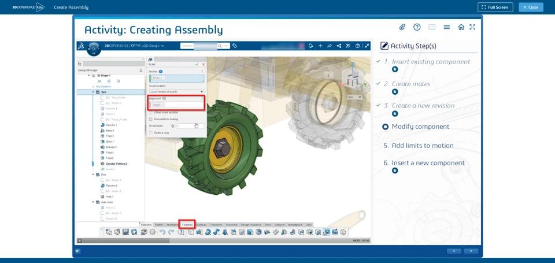Click the compass play button in CATIA
Screen dimensions: 555x263
click(x=94, y=49)
